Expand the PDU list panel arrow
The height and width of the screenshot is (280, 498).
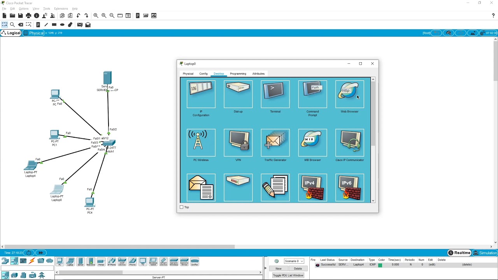pyautogui.click(x=266, y=268)
